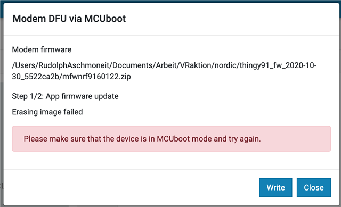Select the Modem firmware label
Screen dimensions: 341x207
[42, 49]
